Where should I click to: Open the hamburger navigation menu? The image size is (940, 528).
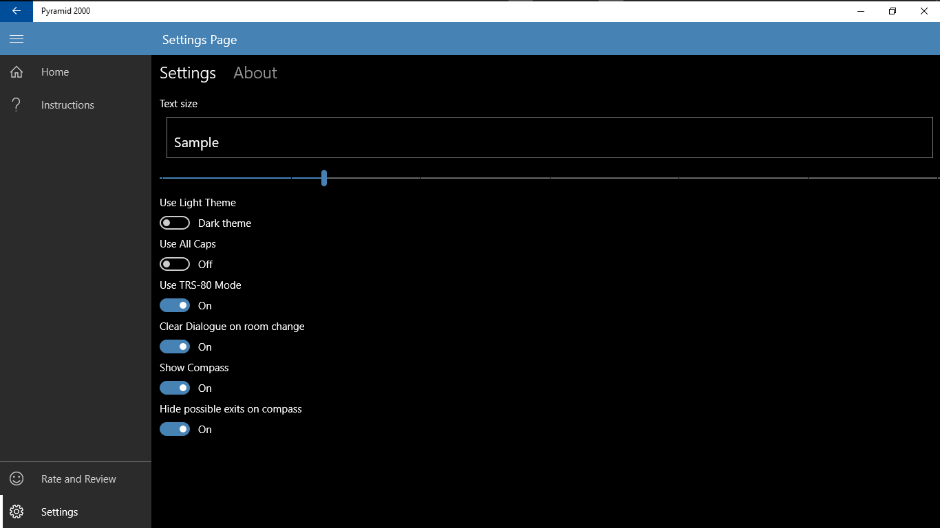pyautogui.click(x=17, y=39)
